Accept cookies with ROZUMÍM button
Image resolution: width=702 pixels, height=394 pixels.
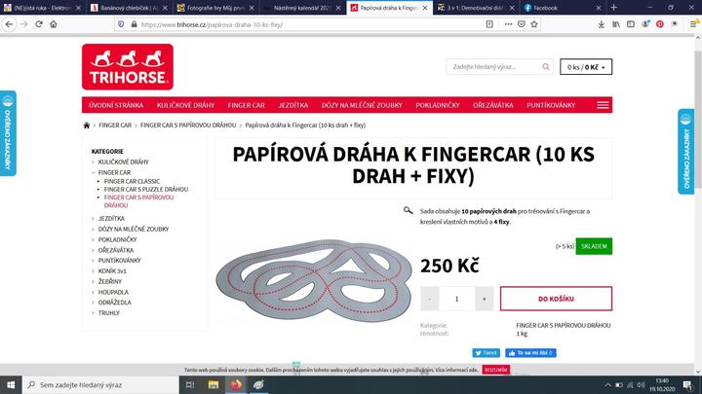coord(495,371)
